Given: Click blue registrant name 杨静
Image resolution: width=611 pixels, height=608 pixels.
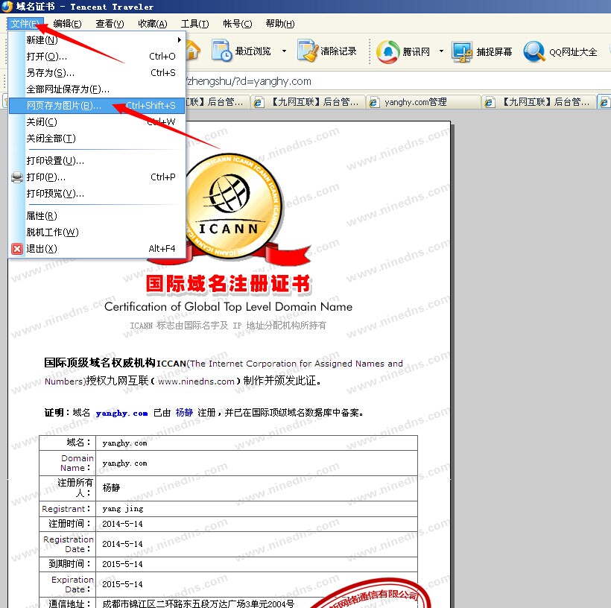Looking at the screenshot, I should pyautogui.click(x=184, y=412).
